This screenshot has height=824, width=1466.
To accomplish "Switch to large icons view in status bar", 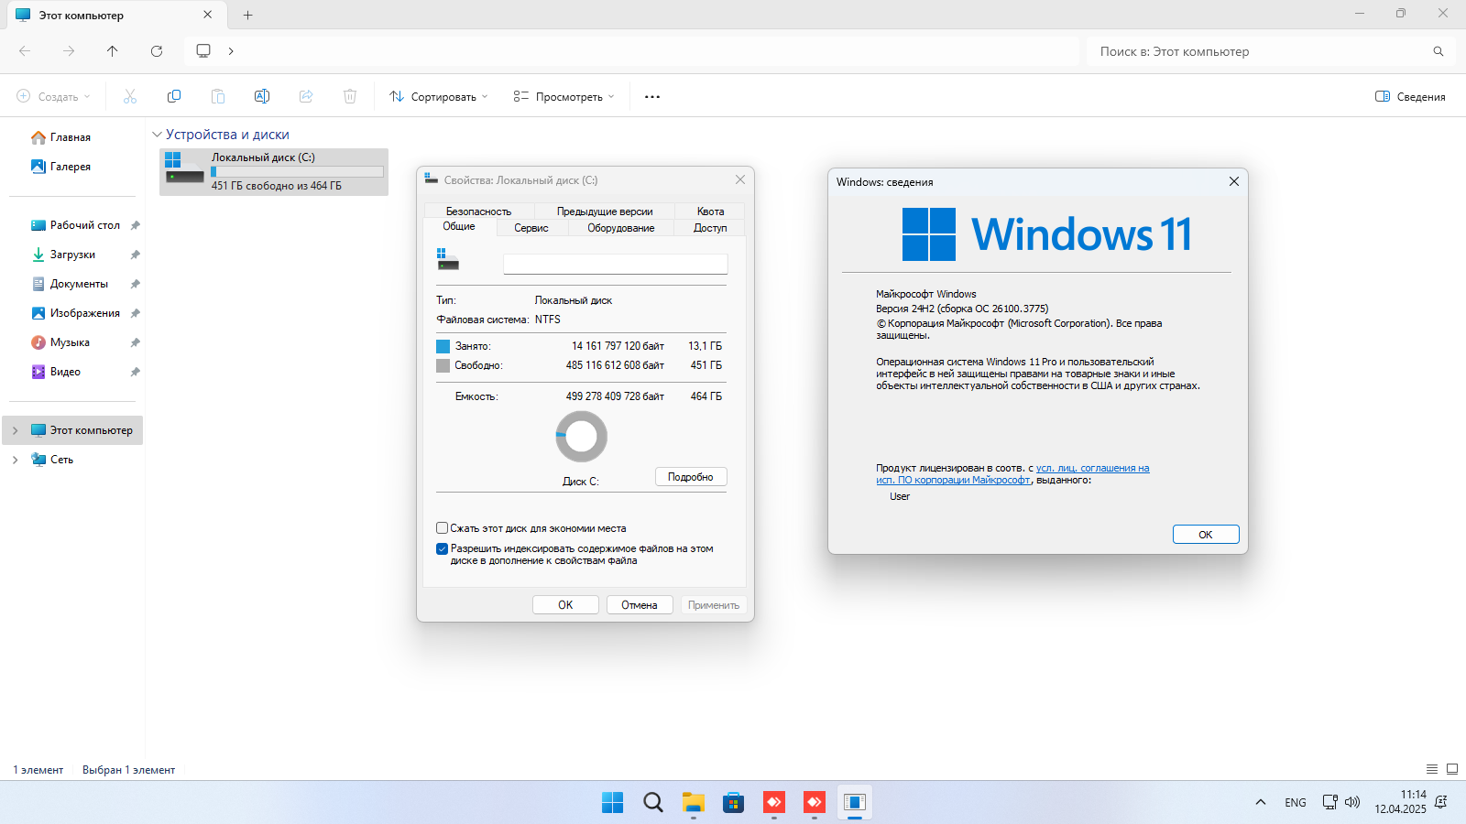I will point(1452,769).
